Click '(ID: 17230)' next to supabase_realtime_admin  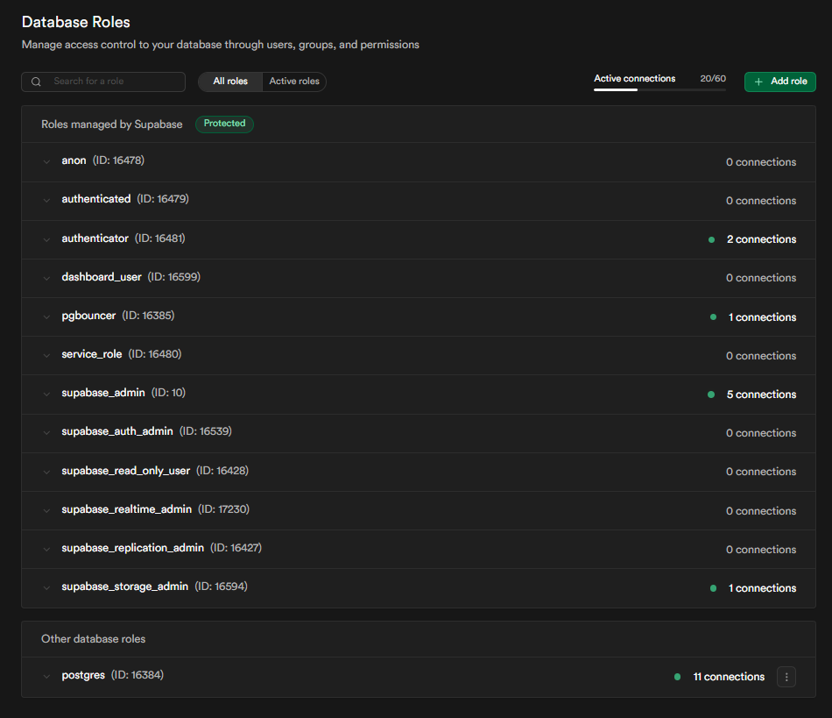[223, 509]
